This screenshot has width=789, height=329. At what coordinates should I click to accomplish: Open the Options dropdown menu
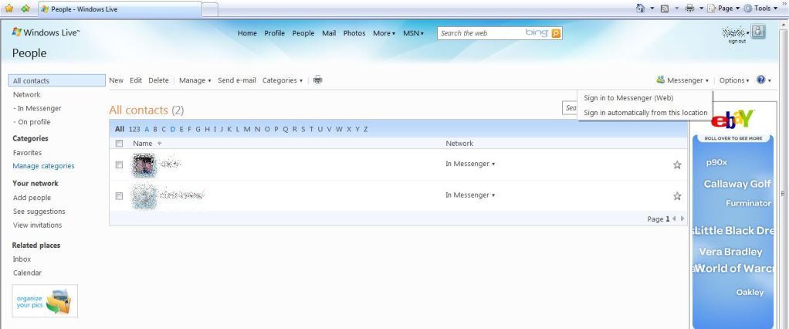coord(734,80)
